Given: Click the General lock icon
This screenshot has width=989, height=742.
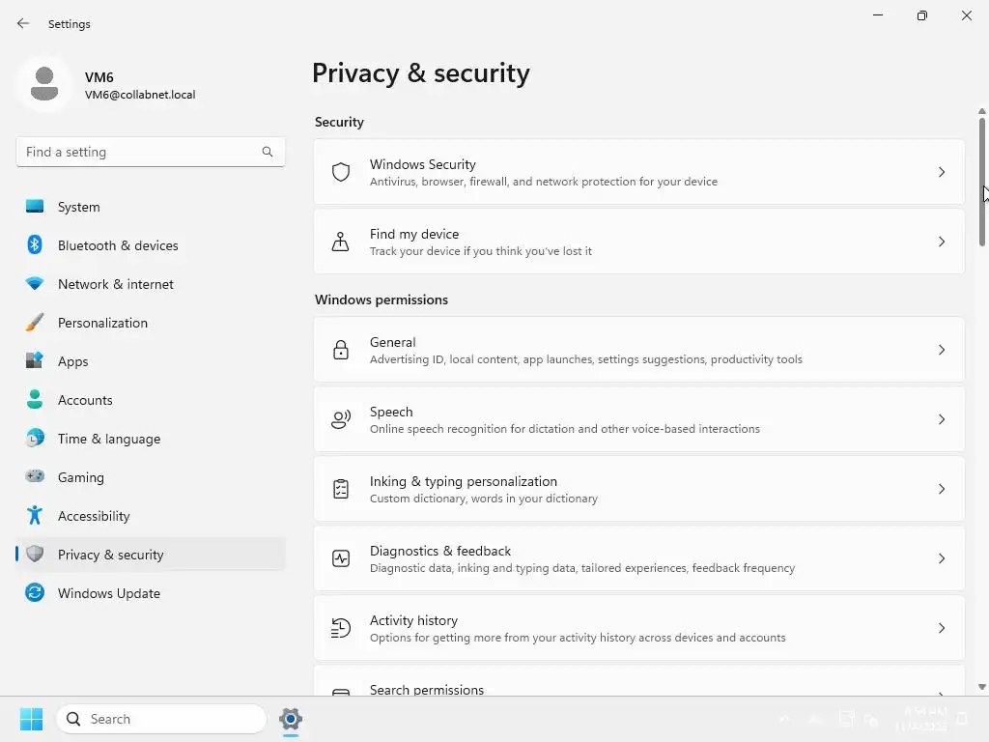Looking at the screenshot, I should pyautogui.click(x=341, y=350).
